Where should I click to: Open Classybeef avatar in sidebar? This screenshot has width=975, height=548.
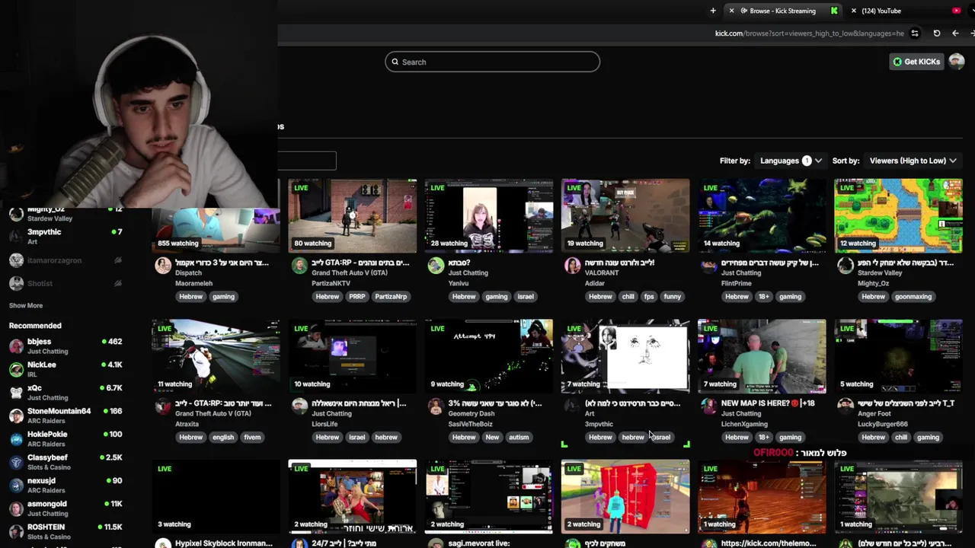pyautogui.click(x=16, y=462)
